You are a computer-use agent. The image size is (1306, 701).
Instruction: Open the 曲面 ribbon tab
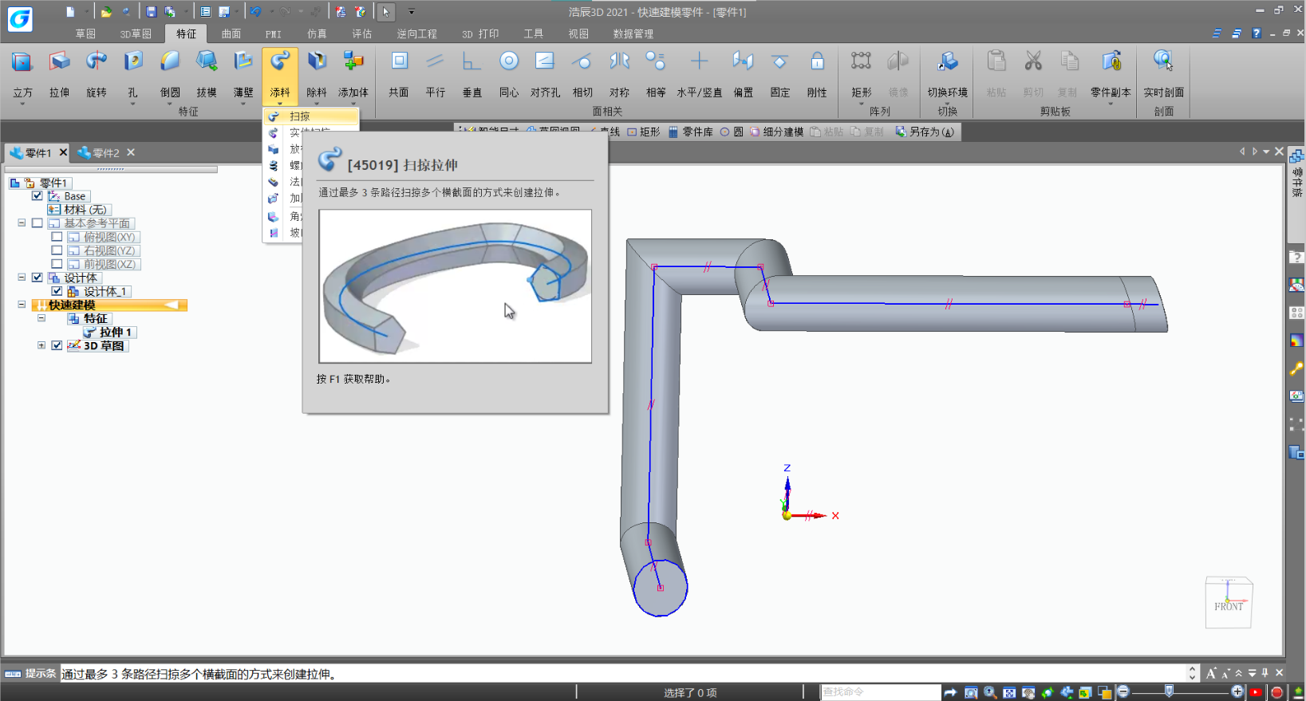click(x=231, y=33)
